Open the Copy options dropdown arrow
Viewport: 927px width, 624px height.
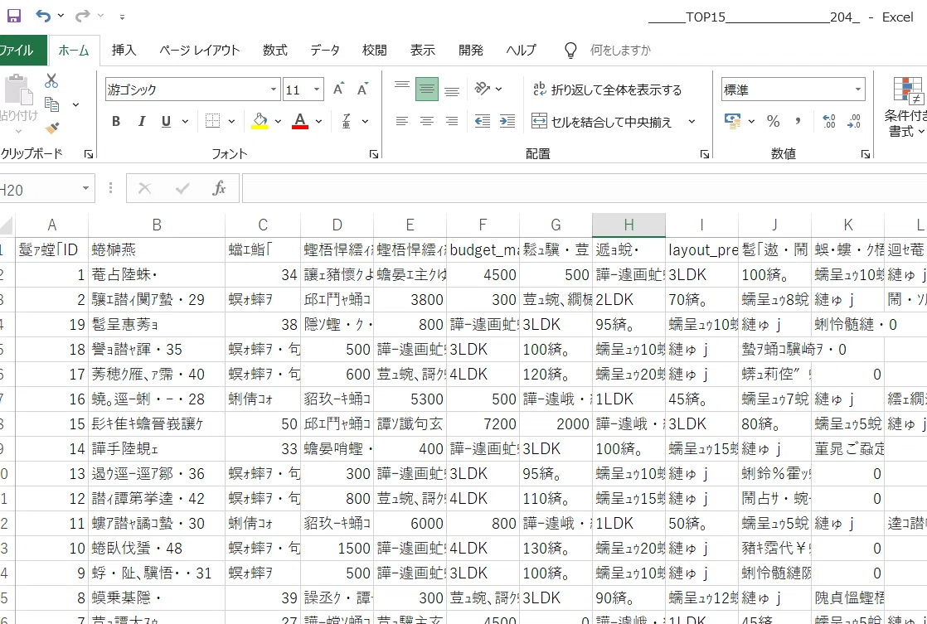click(75, 104)
